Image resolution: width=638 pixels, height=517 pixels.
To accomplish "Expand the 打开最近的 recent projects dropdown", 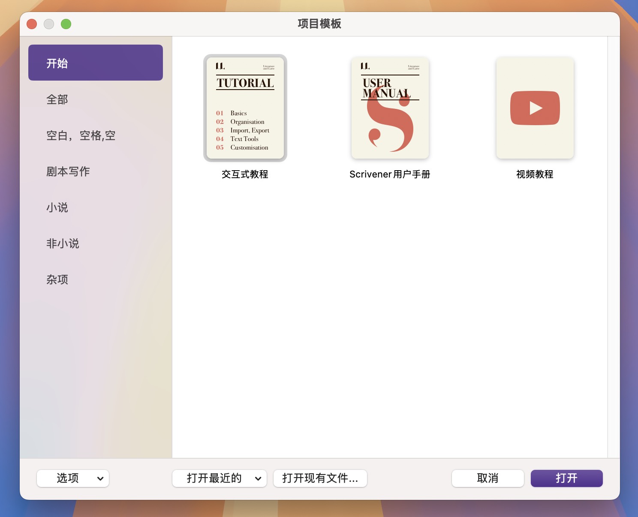I will [219, 478].
